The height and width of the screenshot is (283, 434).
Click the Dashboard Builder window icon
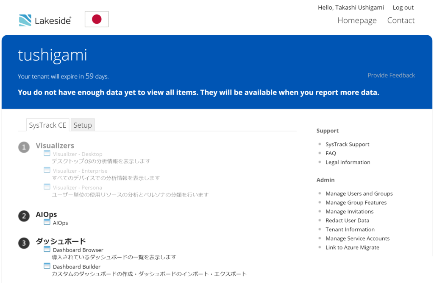tap(47, 266)
